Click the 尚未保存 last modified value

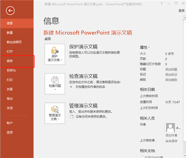click(171, 141)
